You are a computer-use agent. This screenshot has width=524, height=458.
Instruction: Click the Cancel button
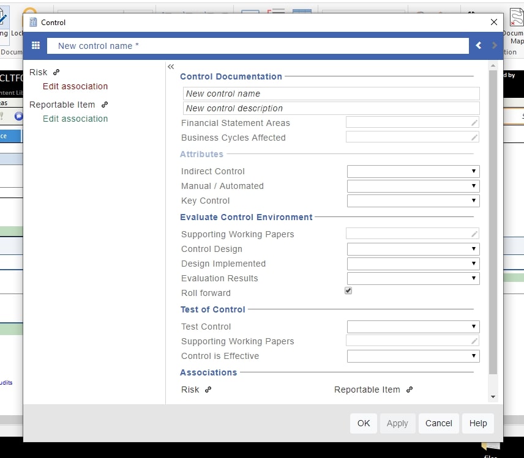pos(438,423)
